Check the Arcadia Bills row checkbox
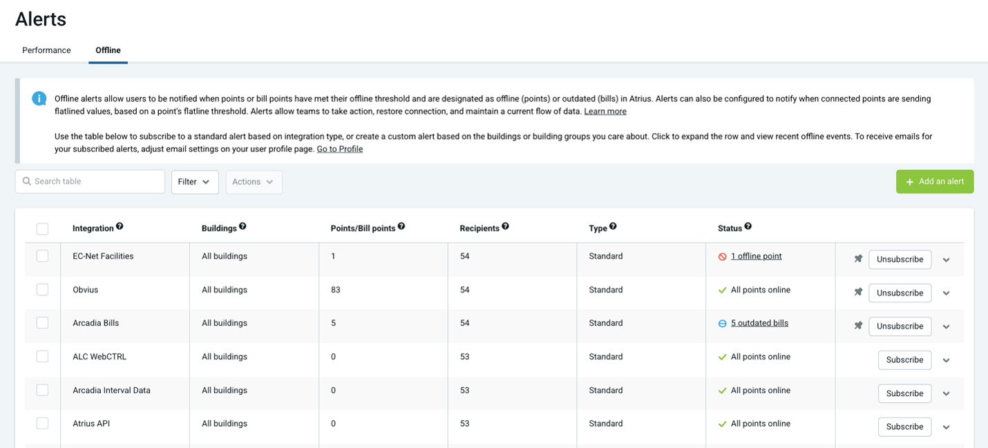 pos(42,322)
